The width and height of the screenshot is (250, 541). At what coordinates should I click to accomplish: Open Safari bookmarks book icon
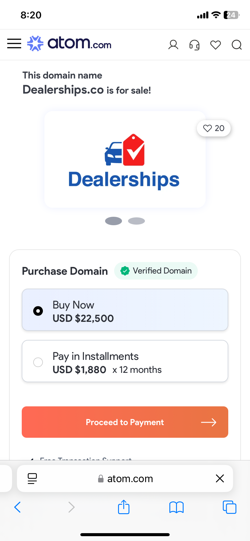[x=177, y=507]
